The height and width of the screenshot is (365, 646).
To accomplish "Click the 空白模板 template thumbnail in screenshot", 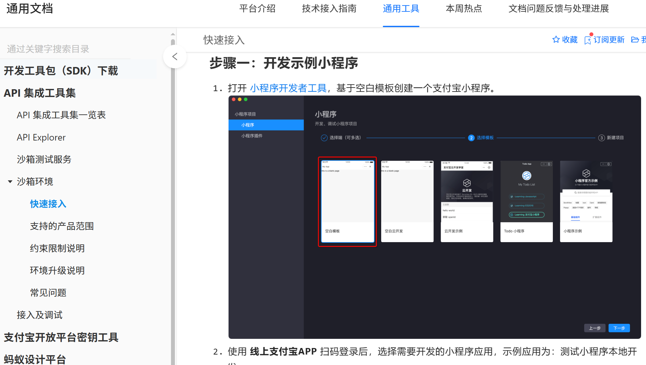I will pyautogui.click(x=347, y=201).
